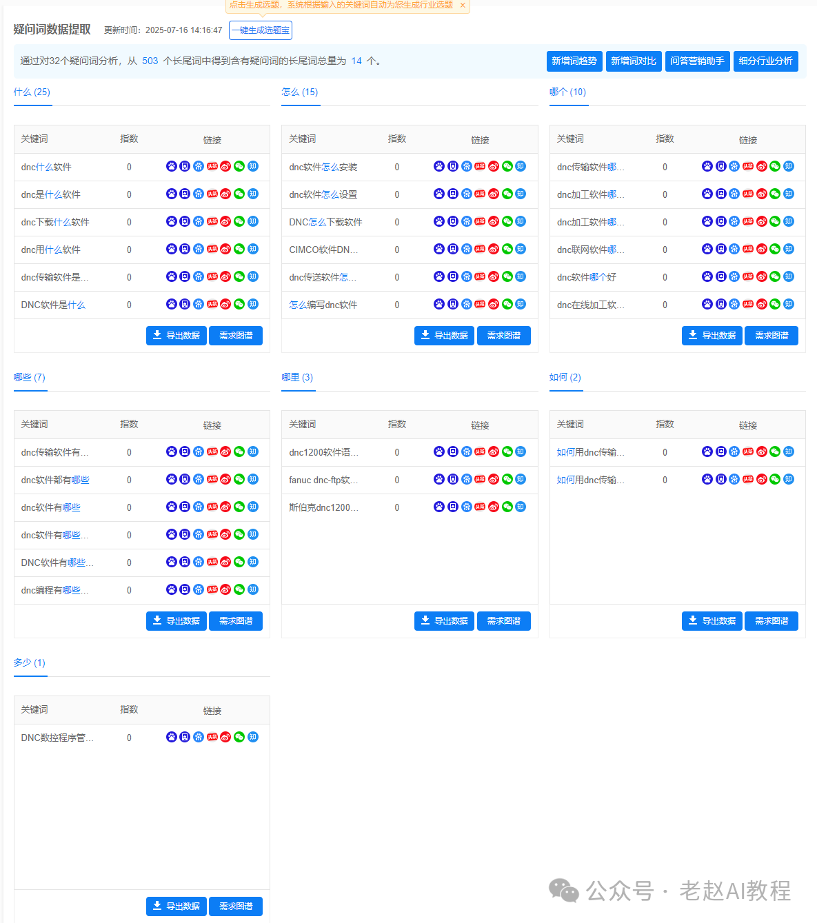Open WeChat icon in dnc传输软件有… row
817x923 pixels.
click(x=239, y=452)
